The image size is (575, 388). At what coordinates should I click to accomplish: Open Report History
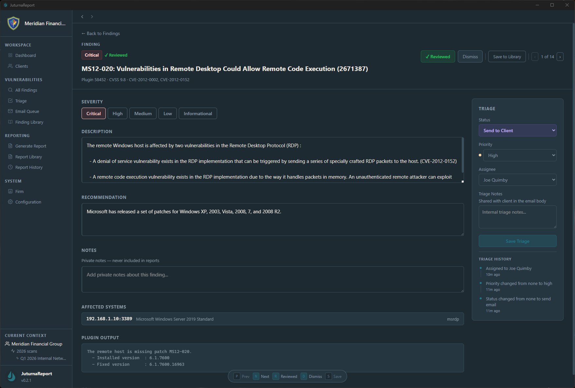tap(28, 167)
